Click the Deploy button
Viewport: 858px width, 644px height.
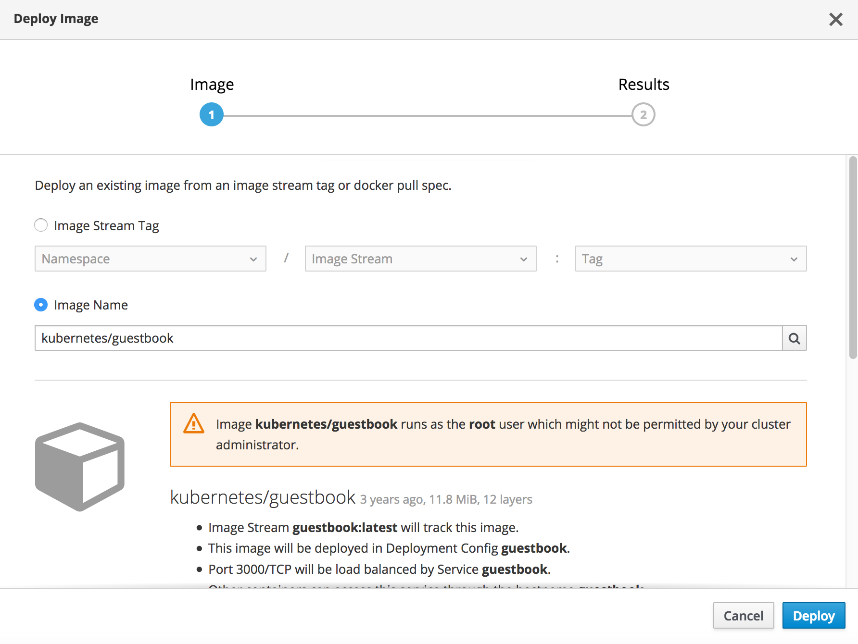click(814, 616)
